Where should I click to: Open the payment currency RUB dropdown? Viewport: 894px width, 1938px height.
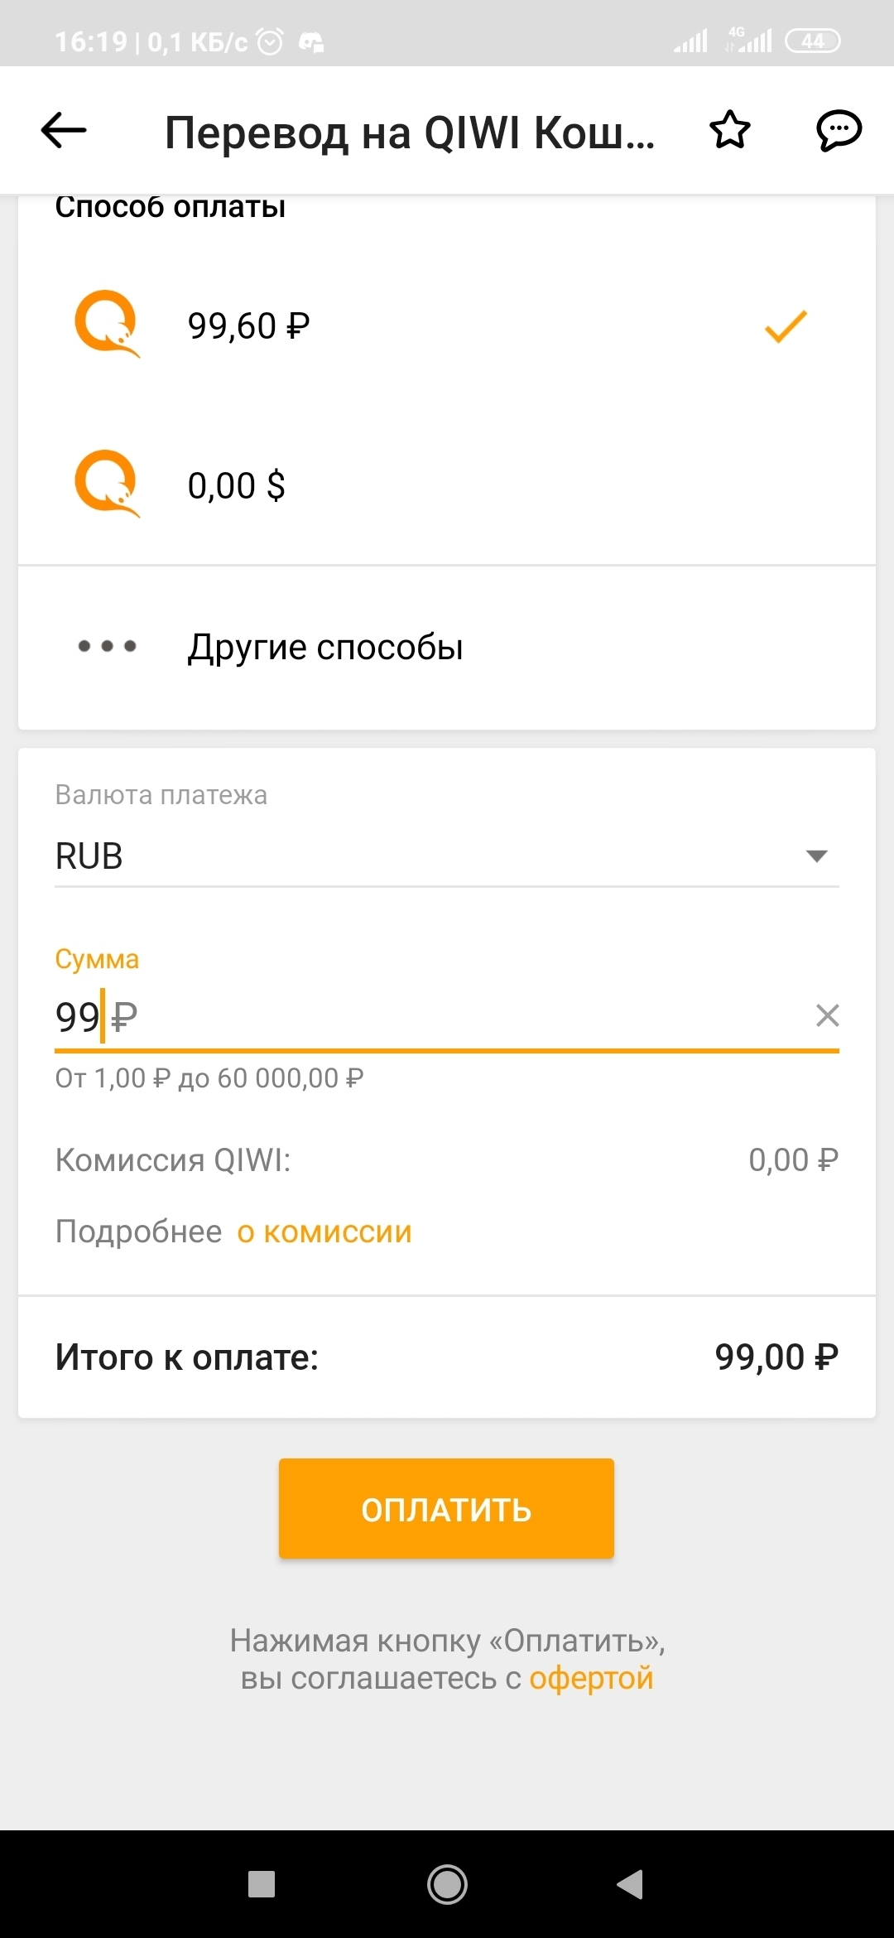click(430, 856)
